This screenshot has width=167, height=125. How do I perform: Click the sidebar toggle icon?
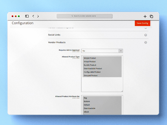27,16
